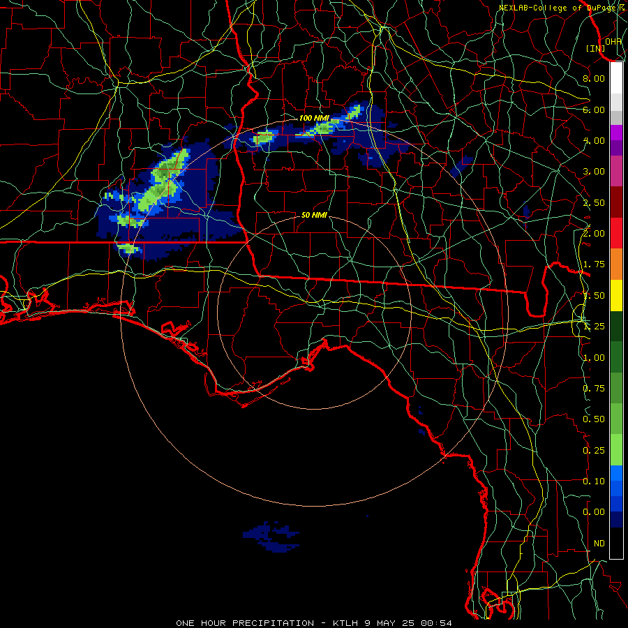Click the 100 NMI range ring label
The image size is (628, 628).
pyautogui.click(x=314, y=118)
